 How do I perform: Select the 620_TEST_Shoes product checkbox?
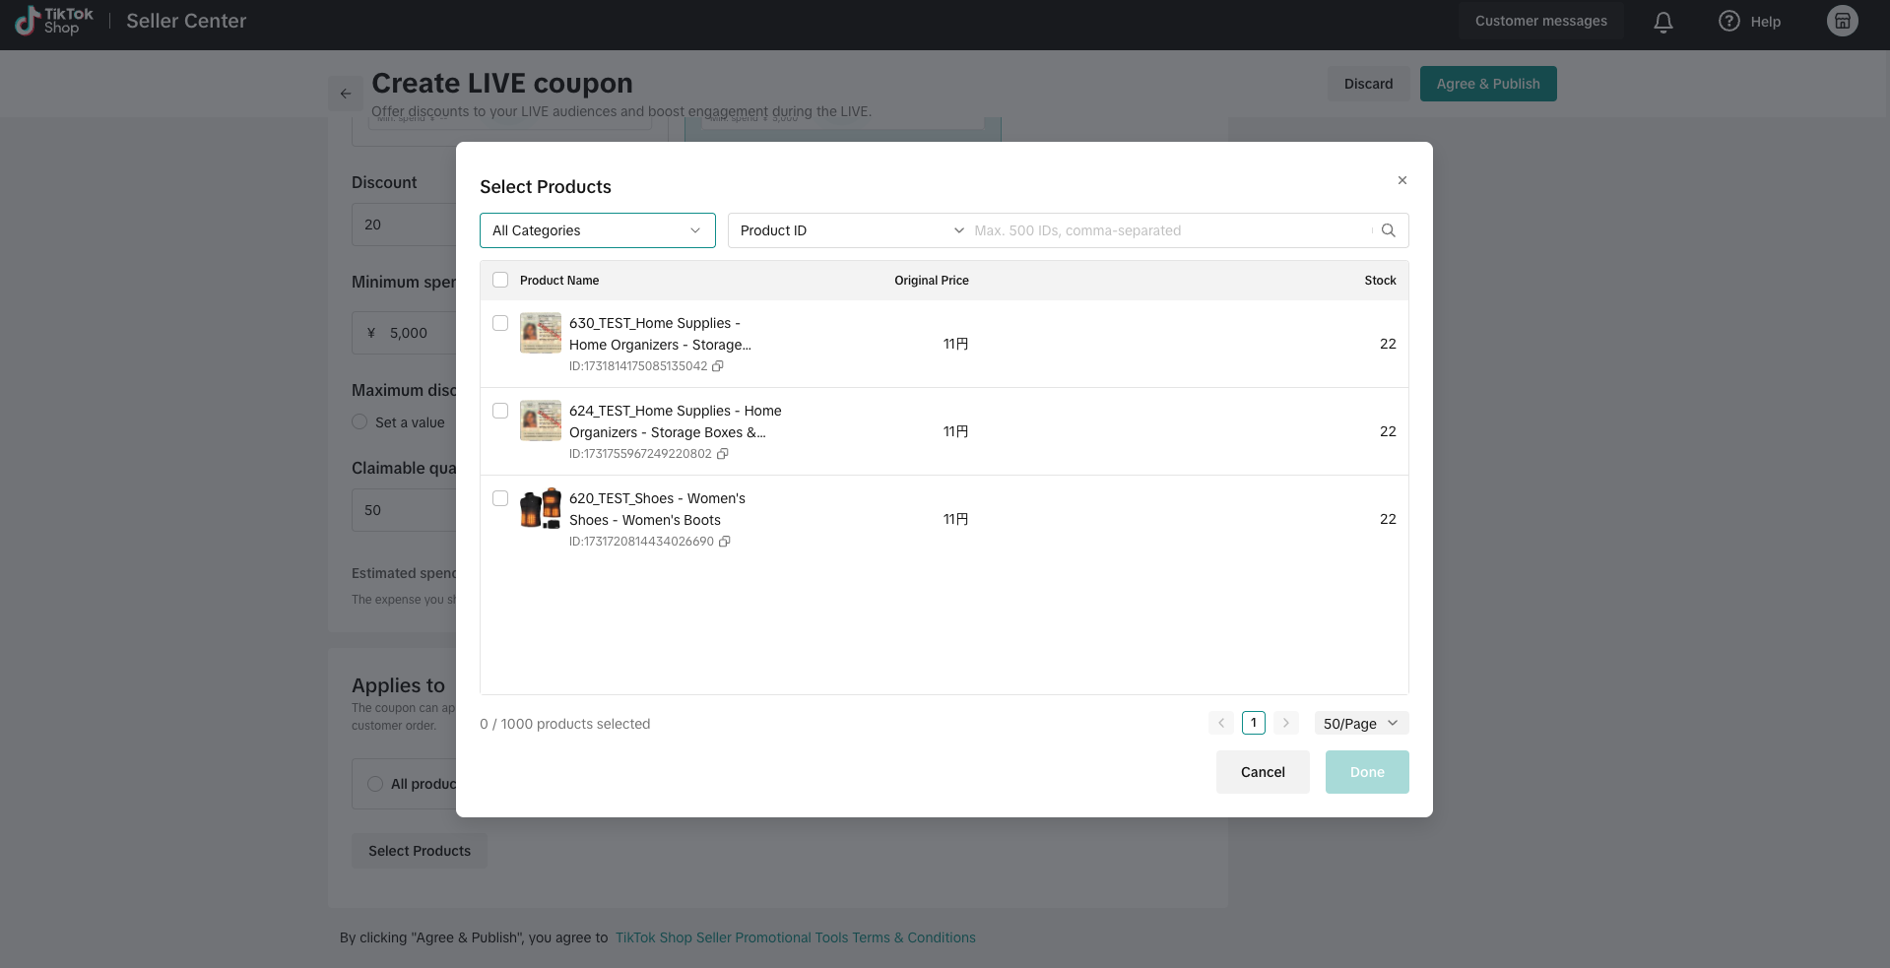pyautogui.click(x=500, y=498)
